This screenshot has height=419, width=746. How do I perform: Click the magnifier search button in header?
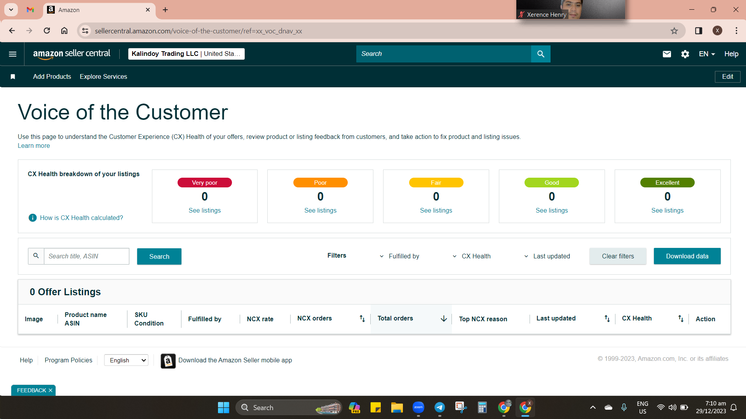540,54
